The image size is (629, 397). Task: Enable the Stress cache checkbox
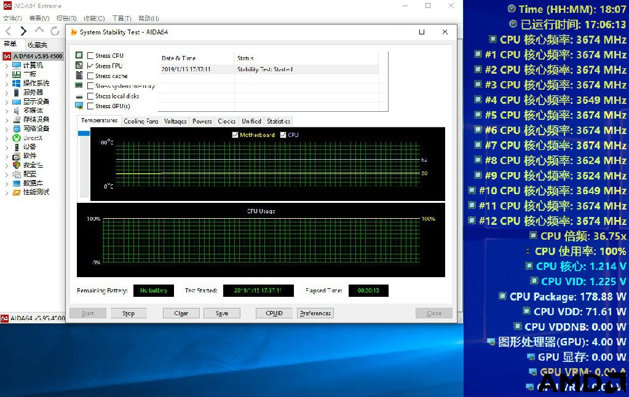pyautogui.click(x=90, y=76)
